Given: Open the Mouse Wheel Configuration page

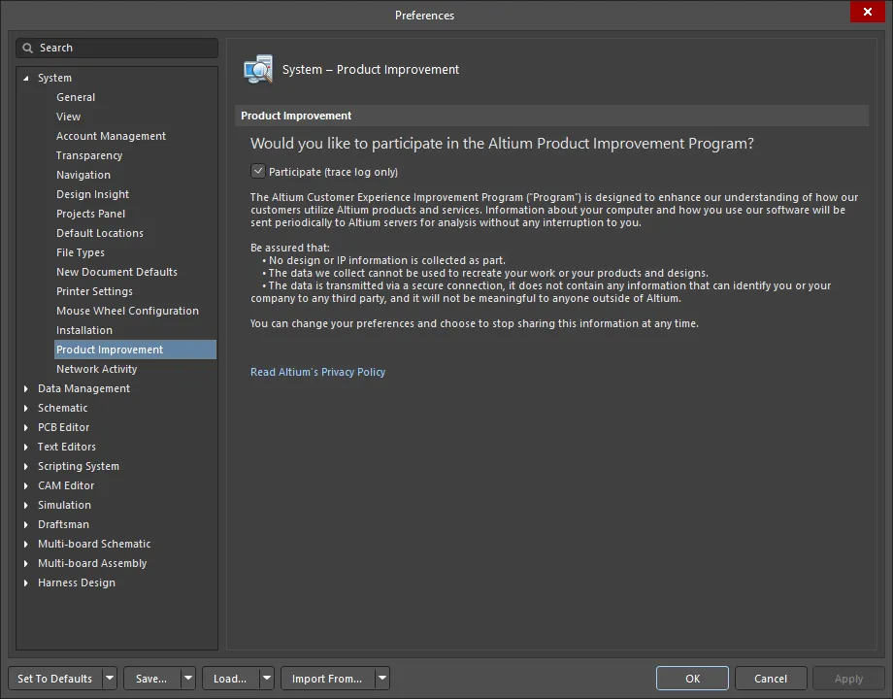Looking at the screenshot, I should click(127, 311).
